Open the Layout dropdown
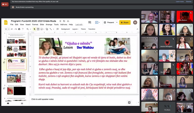Viewport: 194px width, 113px height. click(x=75, y=29)
